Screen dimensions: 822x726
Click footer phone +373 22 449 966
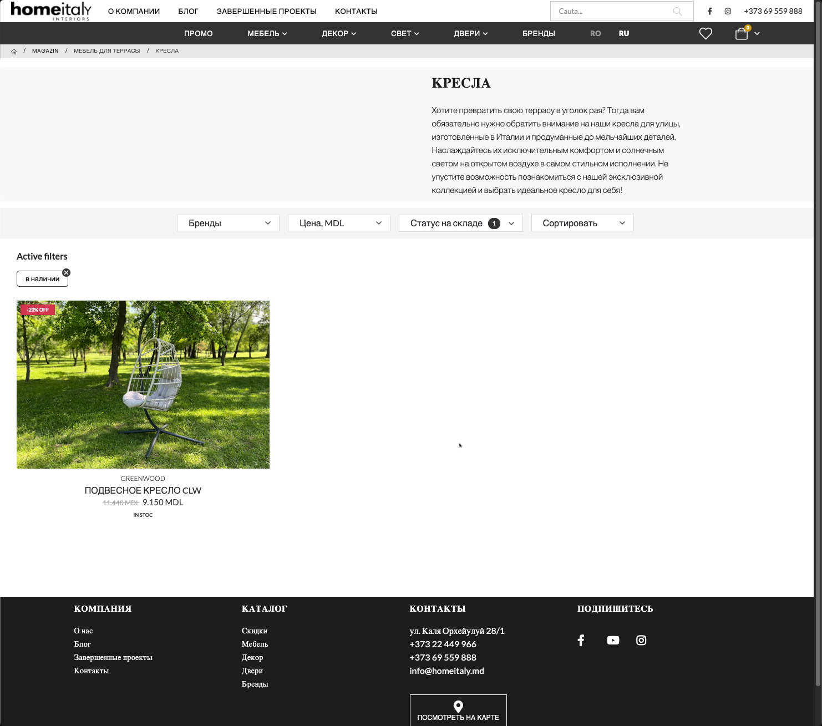pyautogui.click(x=443, y=644)
